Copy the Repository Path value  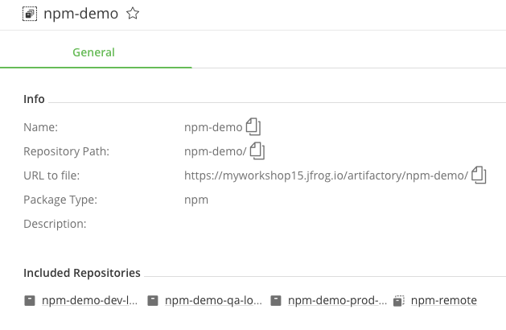tap(257, 151)
